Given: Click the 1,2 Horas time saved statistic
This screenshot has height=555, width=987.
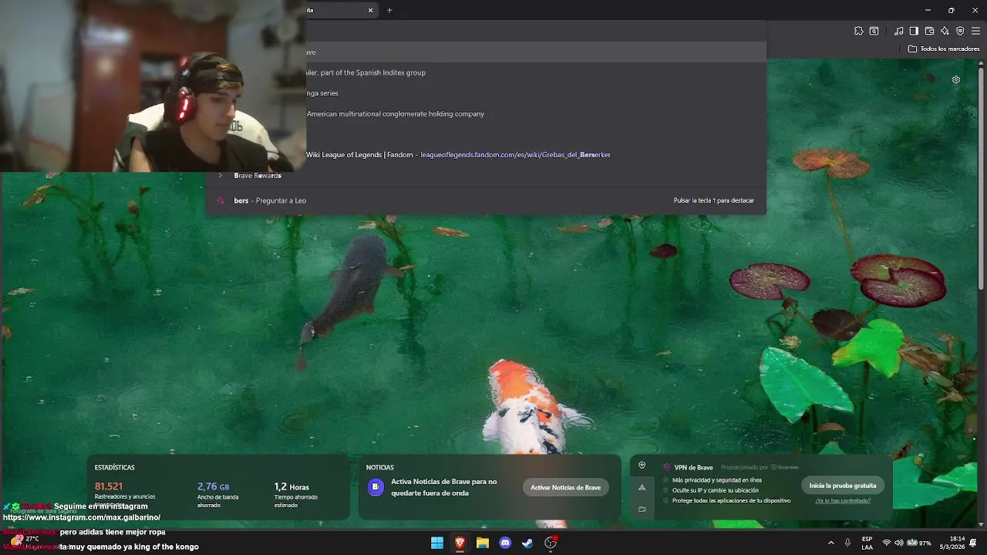Looking at the screenshot, I should [291, 486].
